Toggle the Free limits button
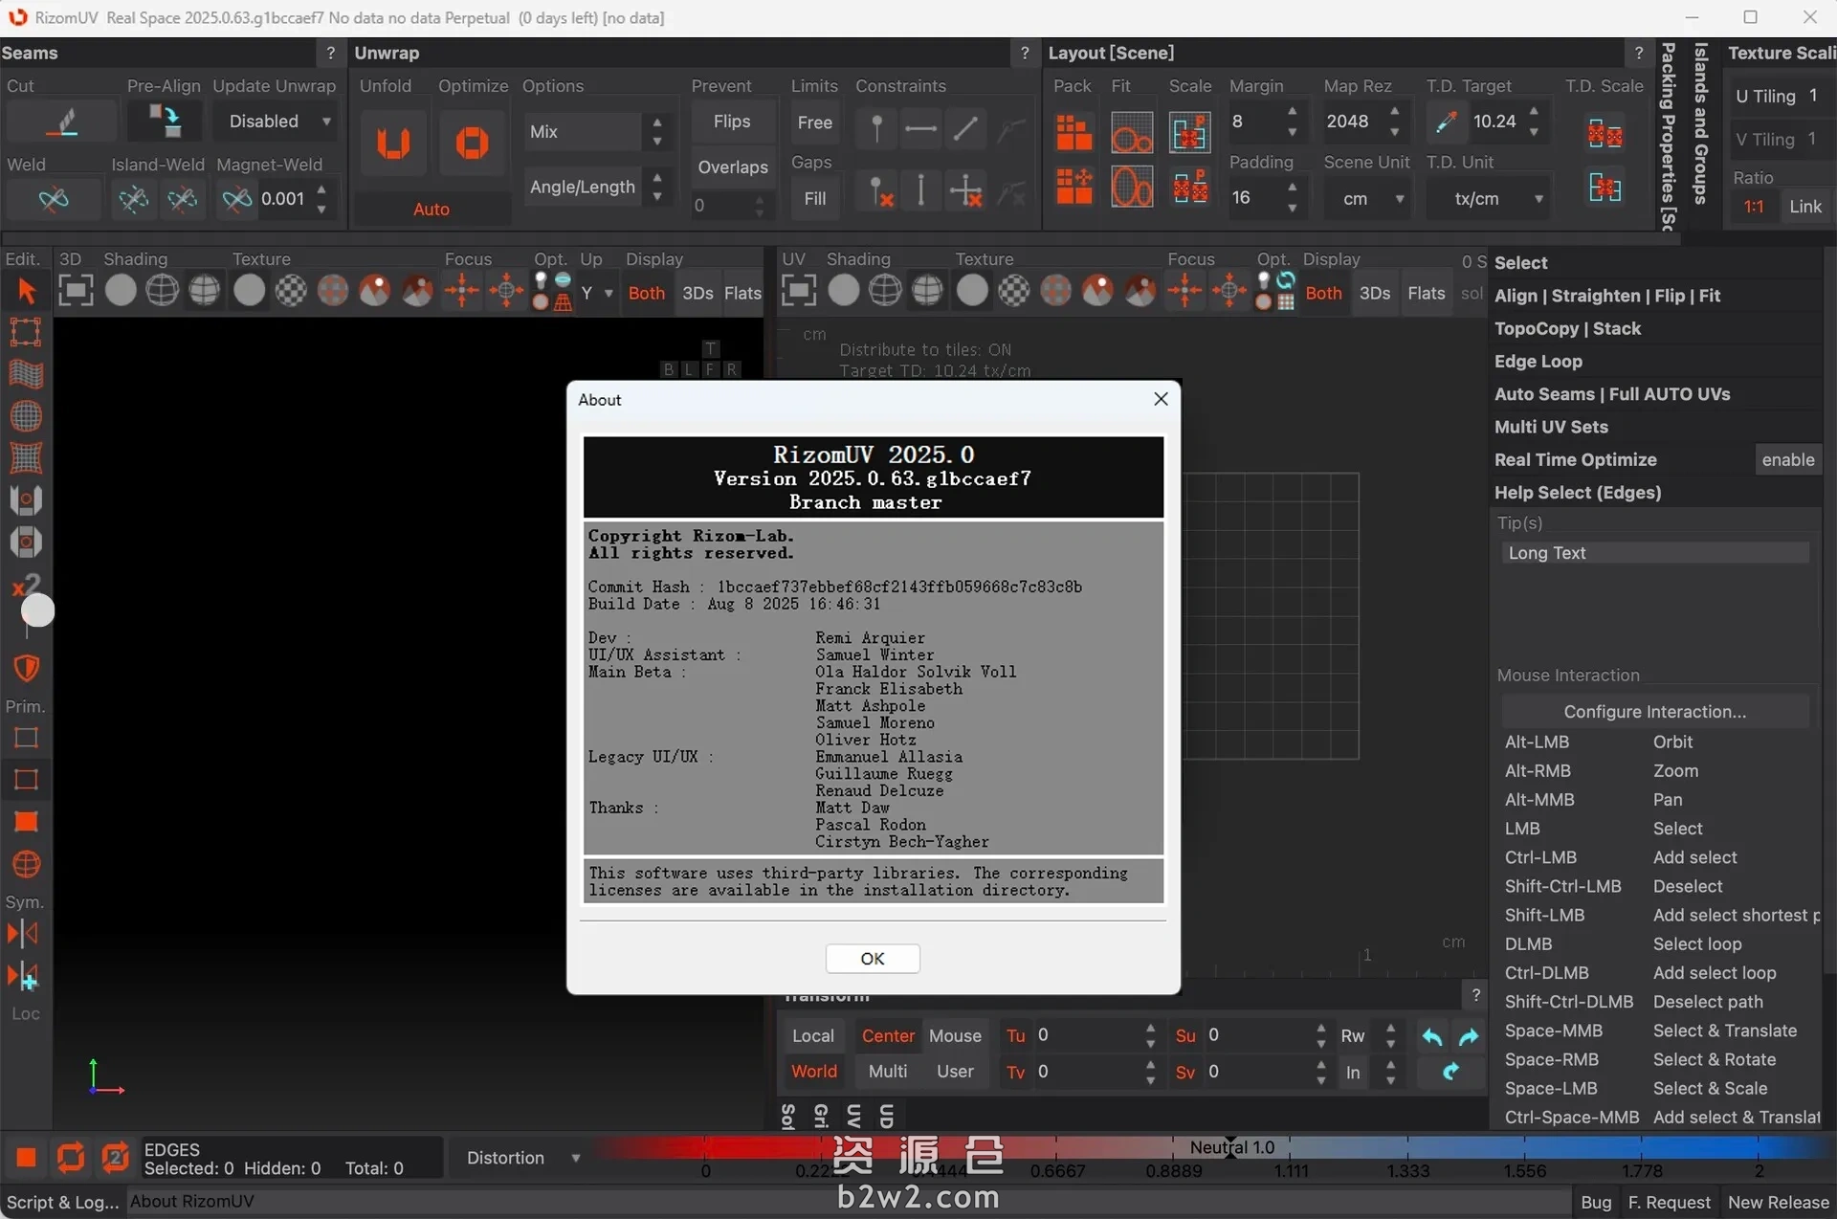The height and width of the screenshot is (1219, 1837). [814, 122]
